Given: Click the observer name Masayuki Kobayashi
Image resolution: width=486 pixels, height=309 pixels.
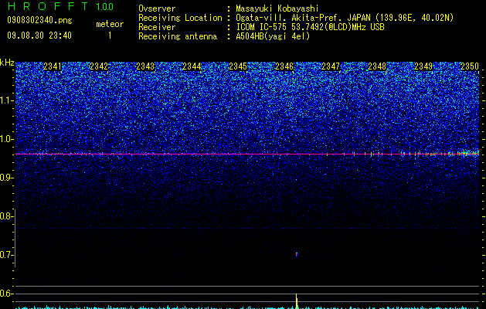Looking at the screenshot, I should coord(277,8).
